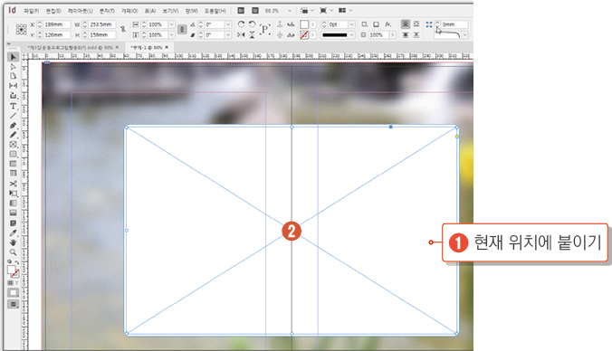Viewport: 612px width, 351px height.
Task: Toggle constrain width and height proportions
Action: (123, 29)
